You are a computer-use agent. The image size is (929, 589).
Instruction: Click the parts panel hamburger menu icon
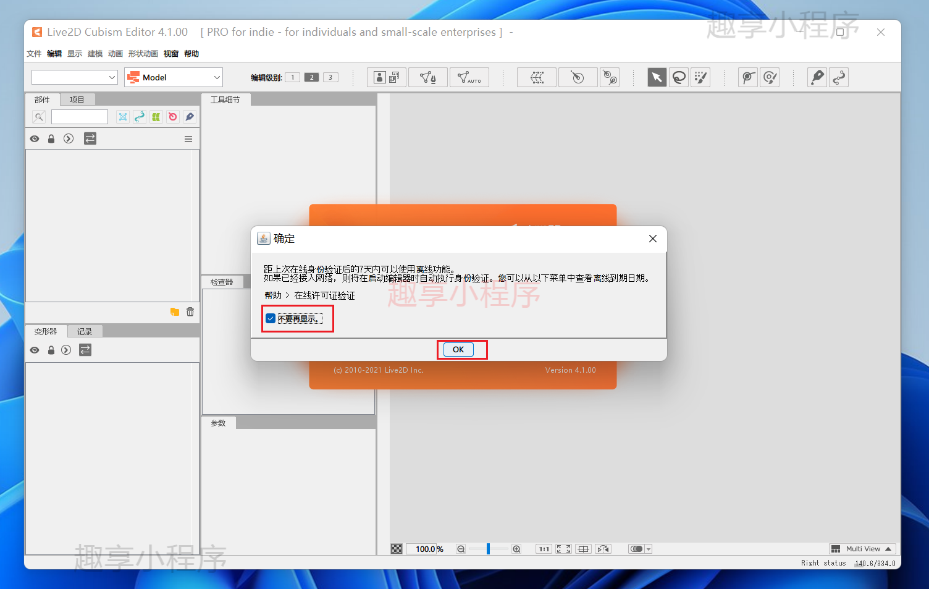tap(188, 139)
